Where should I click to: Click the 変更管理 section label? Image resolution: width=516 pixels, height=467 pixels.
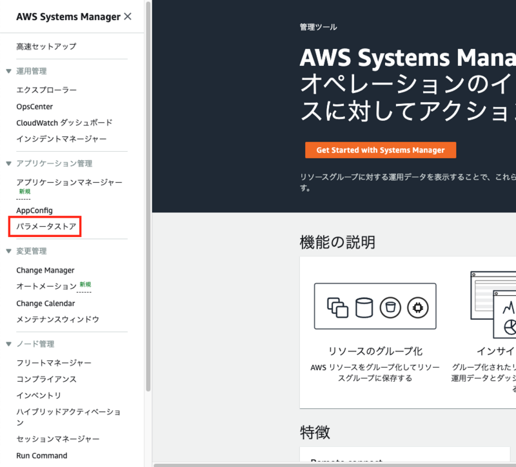click(32, 251)
